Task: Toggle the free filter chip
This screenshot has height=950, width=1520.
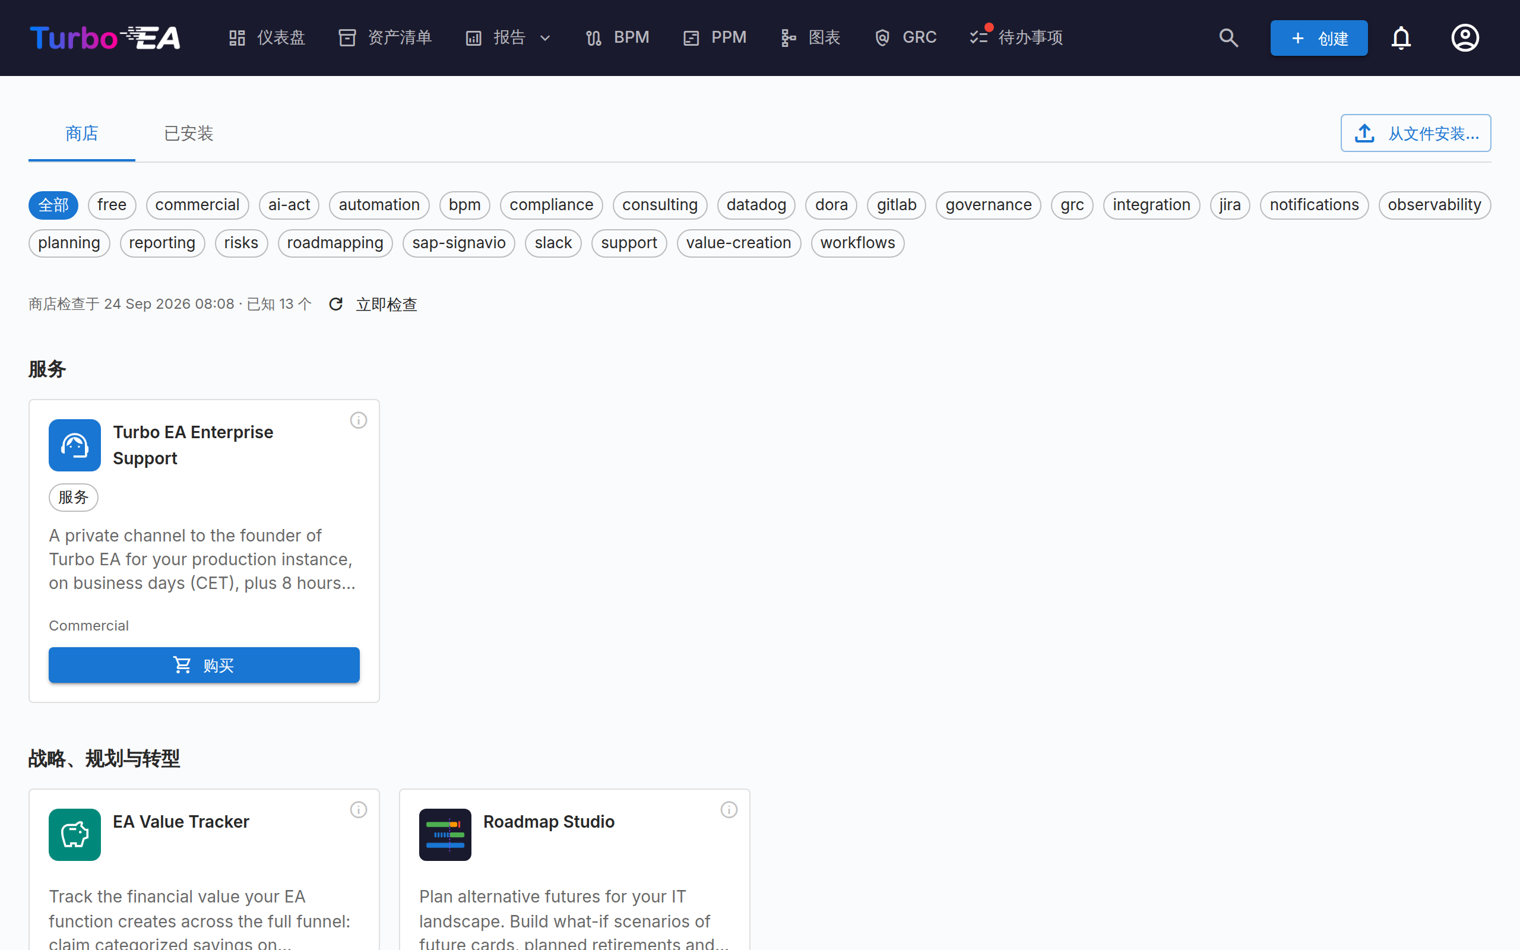Action: tap(112, 205)
